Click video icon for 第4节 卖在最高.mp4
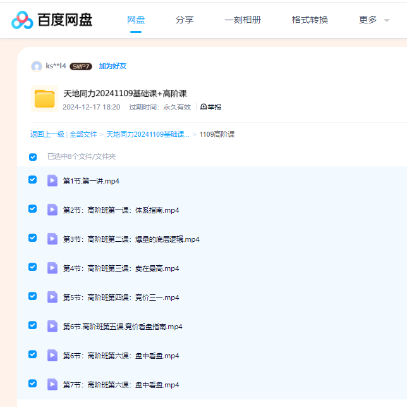 coord(52,268)
